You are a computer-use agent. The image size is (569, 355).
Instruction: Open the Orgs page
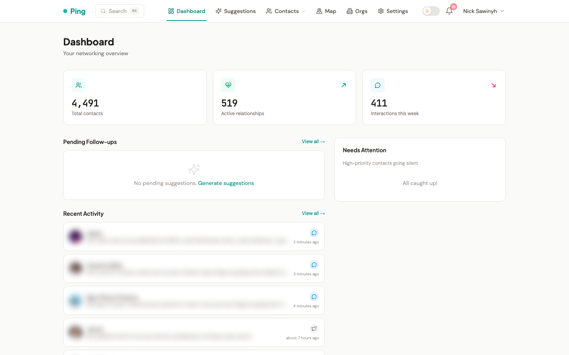point(357,11)
